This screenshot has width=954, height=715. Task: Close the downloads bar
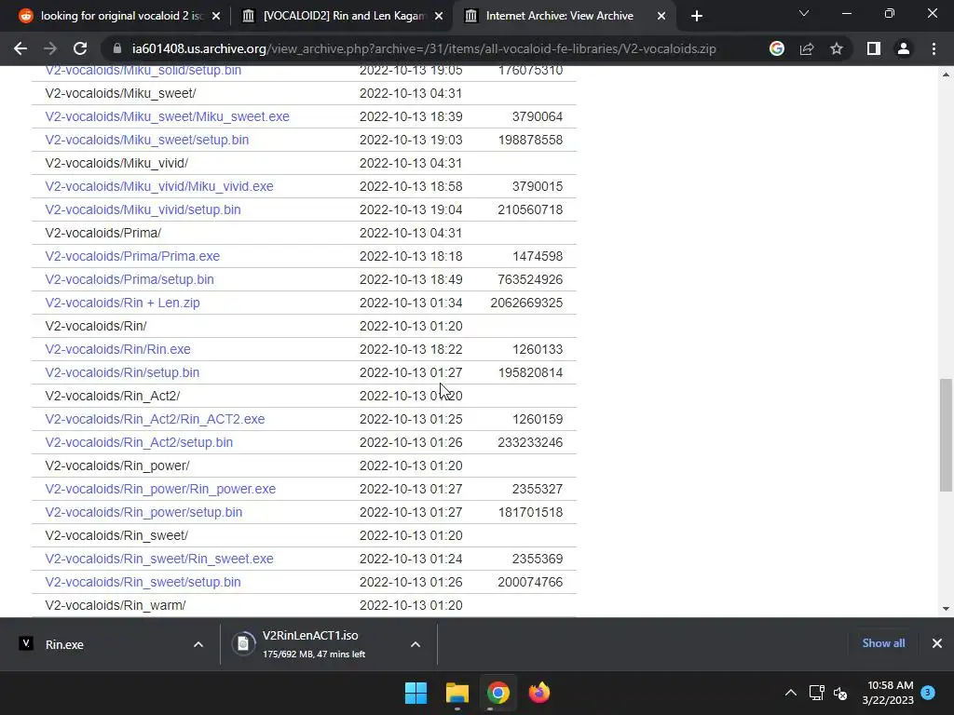937,643
